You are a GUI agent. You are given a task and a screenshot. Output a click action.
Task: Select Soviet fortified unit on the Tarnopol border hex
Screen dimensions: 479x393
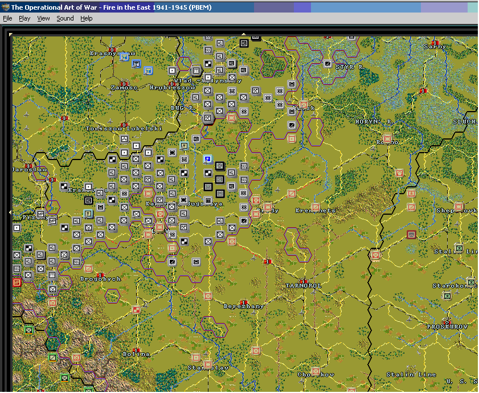click(375, 255)
